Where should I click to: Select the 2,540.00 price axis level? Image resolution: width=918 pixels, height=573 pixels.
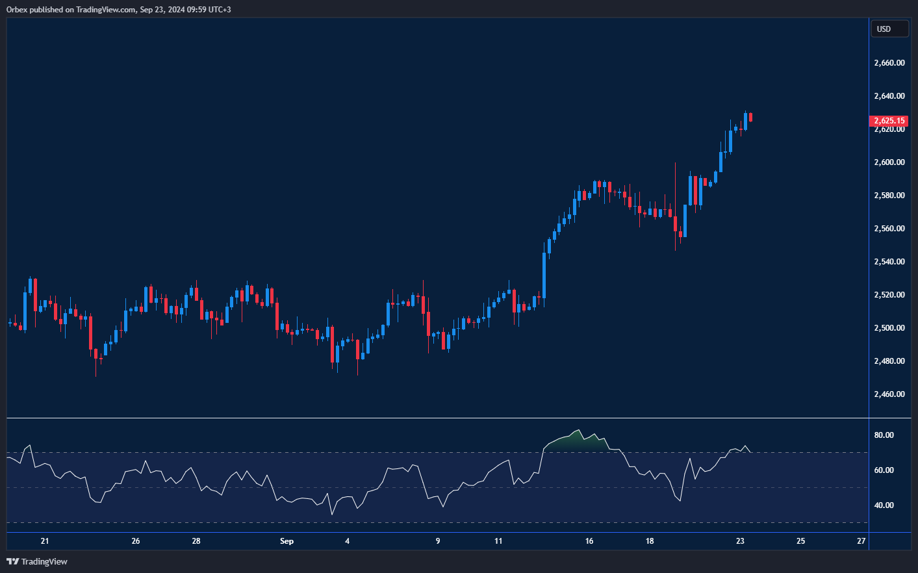pyautogui.click(x=889, y=262)
